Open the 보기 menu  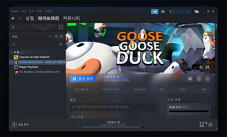(24, 11)
